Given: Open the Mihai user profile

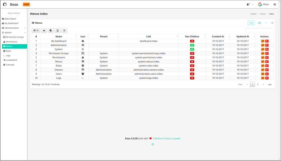Looking at the screenshot, I should pos(263,4).
